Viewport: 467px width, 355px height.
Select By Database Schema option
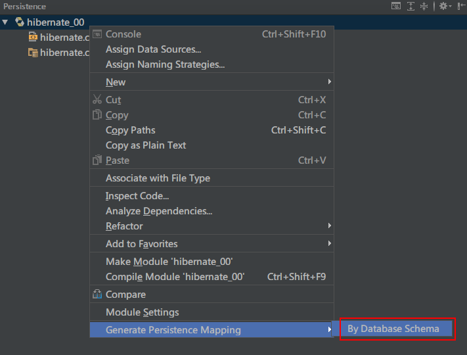click(x=393, y=329)
